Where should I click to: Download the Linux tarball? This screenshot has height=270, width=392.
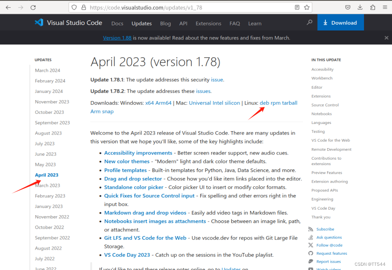tap(290, 103)
